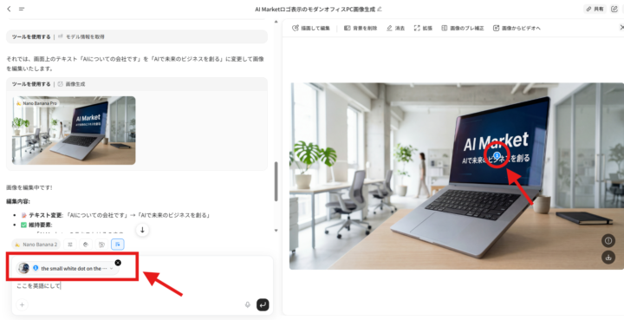Open new chat compose icon next to 共有

pos(614,9)
